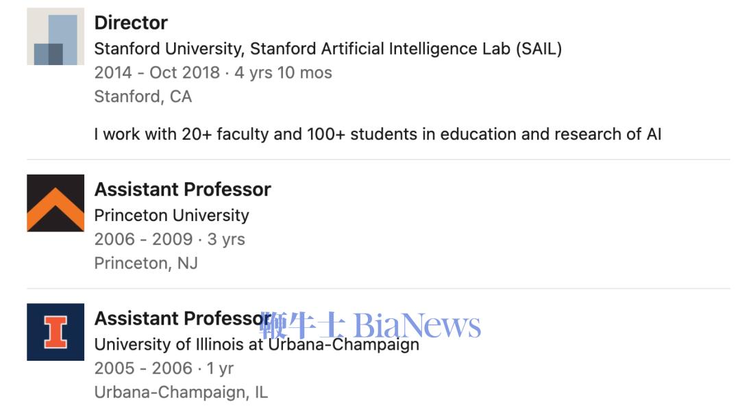
Task: Click the faculty and students description text
Action: click(378, 133)
